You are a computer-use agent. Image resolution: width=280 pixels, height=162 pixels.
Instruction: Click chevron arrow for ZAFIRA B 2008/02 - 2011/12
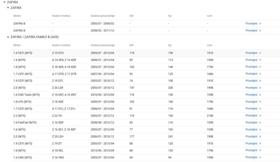pos(260,31)
